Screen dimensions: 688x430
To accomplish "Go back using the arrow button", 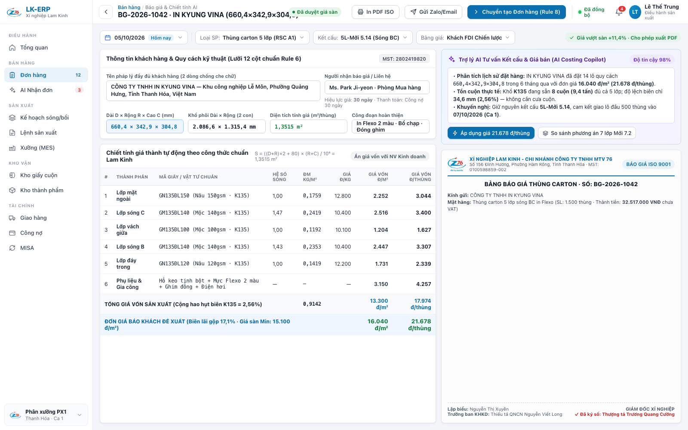I will click(x=106, y=12).
